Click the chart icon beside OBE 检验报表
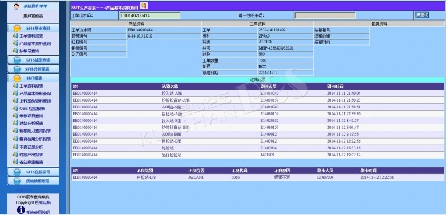The image size is (446, 215). [15, 108]
